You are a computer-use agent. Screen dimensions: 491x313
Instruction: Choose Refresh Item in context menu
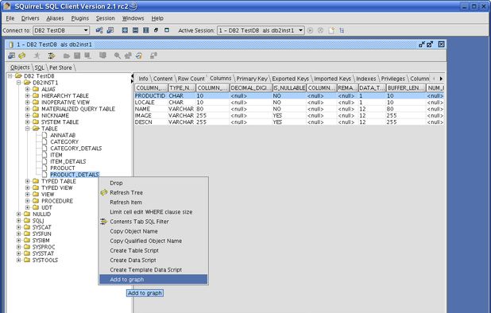click(153, 203)
